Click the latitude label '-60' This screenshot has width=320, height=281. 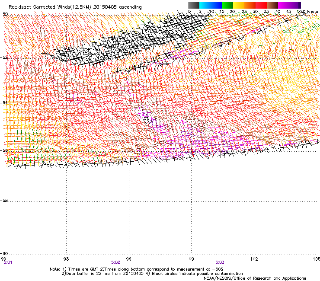click(4, 254)
